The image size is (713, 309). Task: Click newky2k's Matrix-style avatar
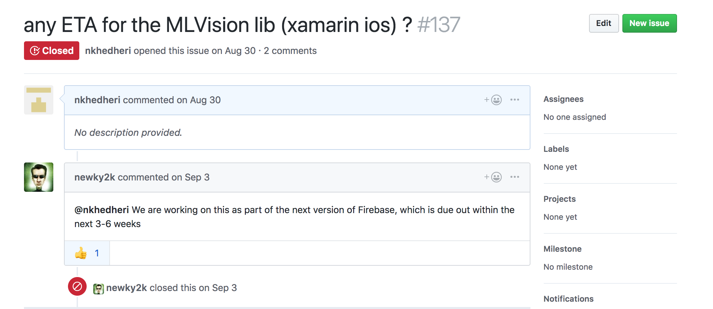click(38, 177)
